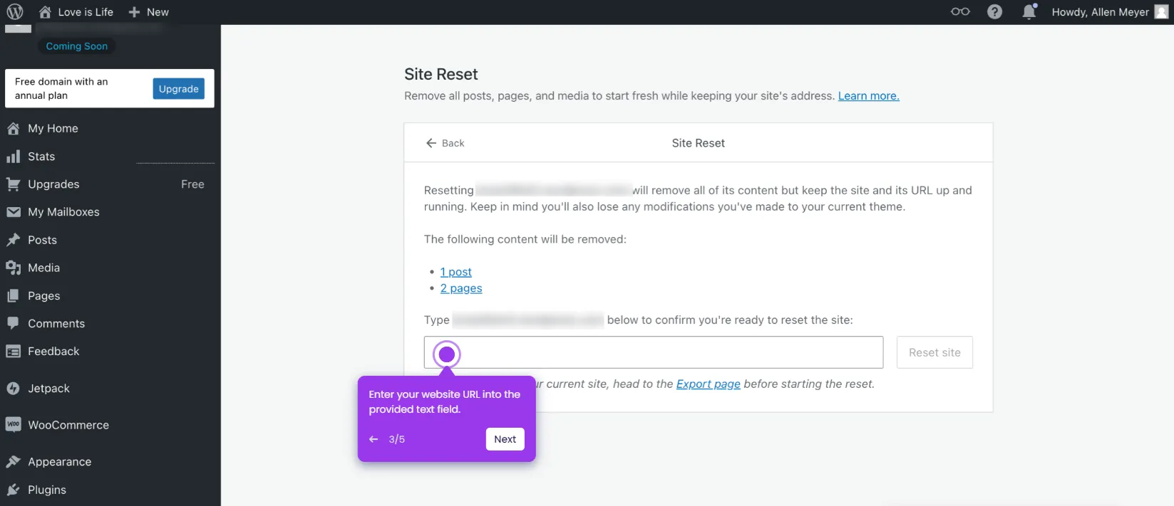Go to previous tour step arrow
This screenshot has width=1174, height=506.
(374, 439)
